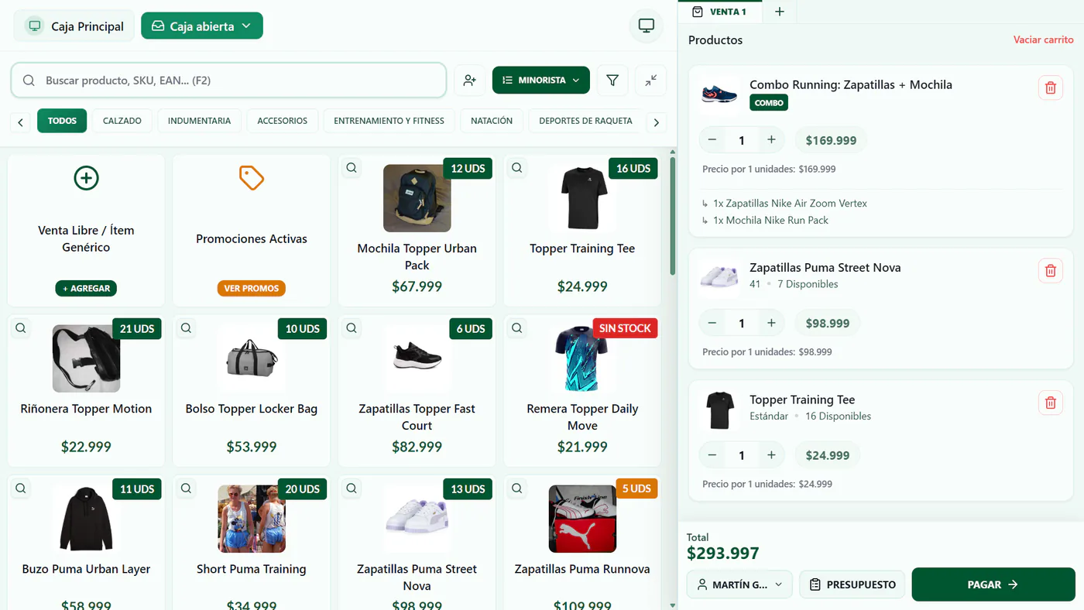Click the add customer icon beside search
The width and height of the screenshot is (1084, 610).
[x=469, y=81]
